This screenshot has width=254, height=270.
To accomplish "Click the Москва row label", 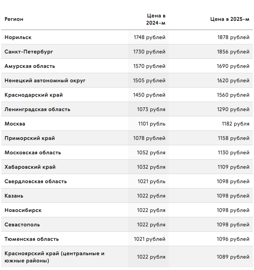I will [x=15, y=124].
